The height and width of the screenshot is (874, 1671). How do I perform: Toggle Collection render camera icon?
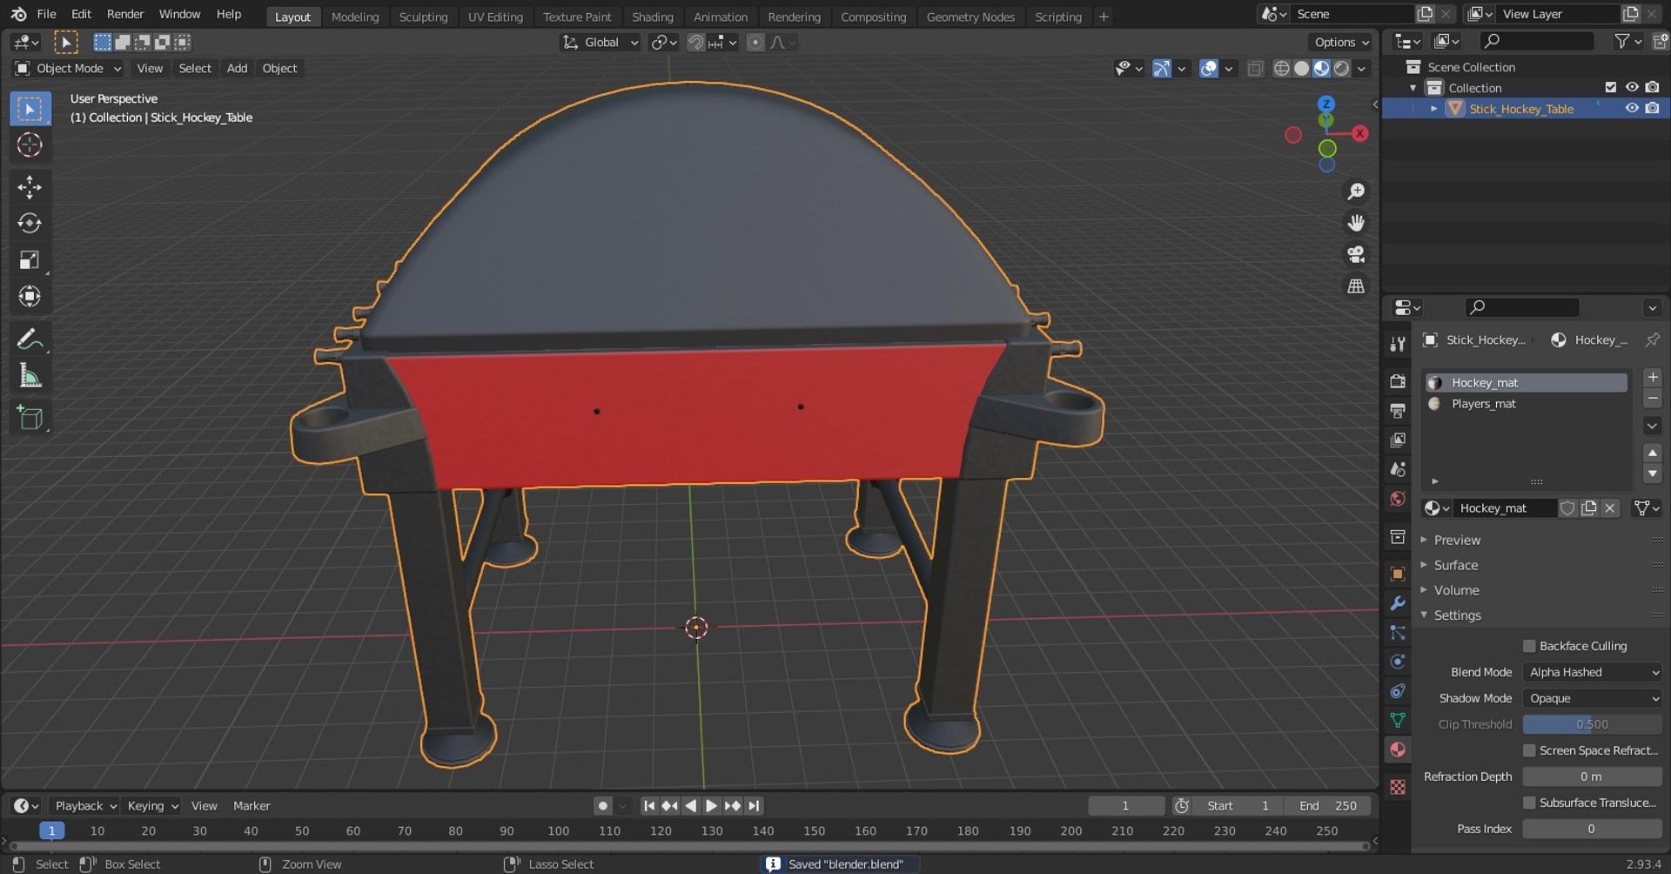click(1652, 87)
